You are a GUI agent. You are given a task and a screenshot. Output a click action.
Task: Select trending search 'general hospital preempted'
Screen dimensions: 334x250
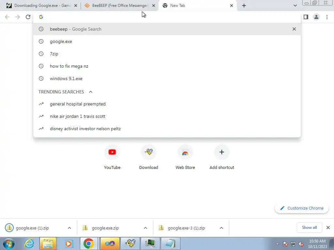point(167,104)
